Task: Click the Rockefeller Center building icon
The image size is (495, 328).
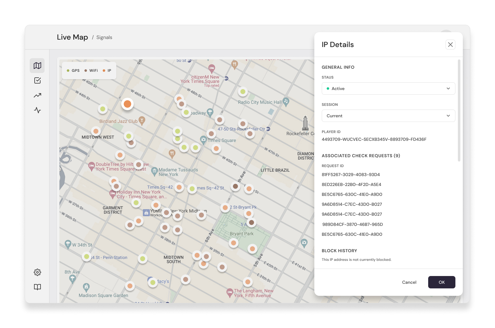Action: point(305,123)
